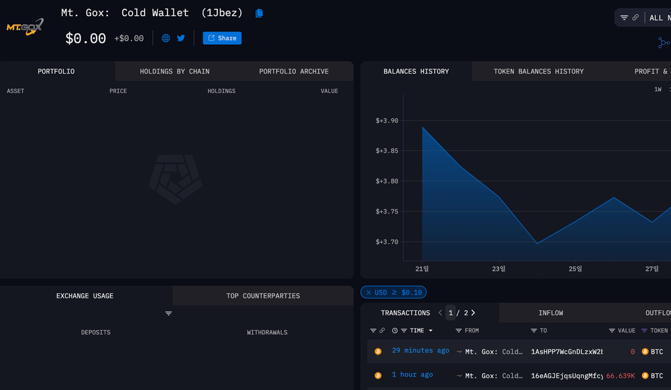Click the chain-link icon in the transactions toolbar

381,330
